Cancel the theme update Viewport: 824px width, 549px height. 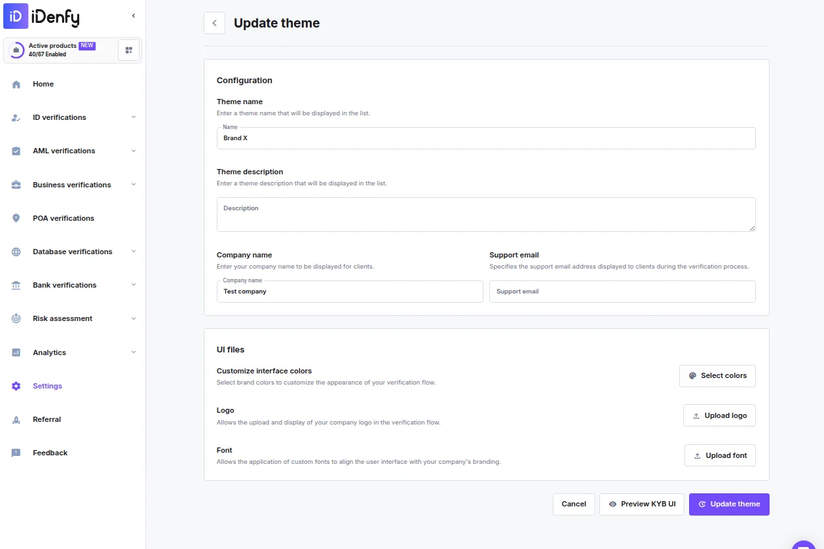click(574, 504)
